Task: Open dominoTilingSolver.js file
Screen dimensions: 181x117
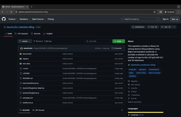Action: (31, 93)
